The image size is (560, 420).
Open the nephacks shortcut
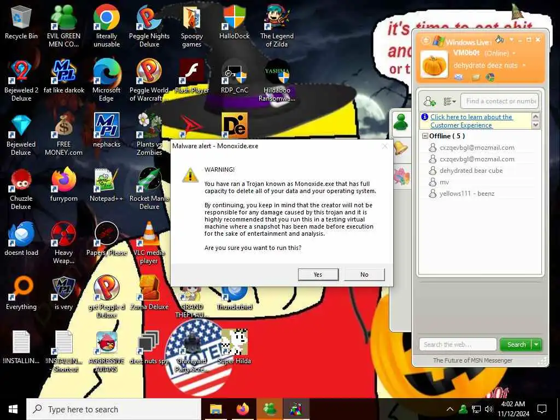[107, 130]
